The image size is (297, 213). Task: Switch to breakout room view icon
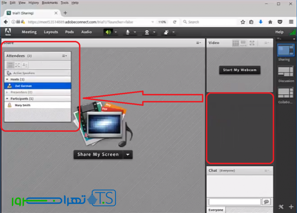(x=17, y=65)
